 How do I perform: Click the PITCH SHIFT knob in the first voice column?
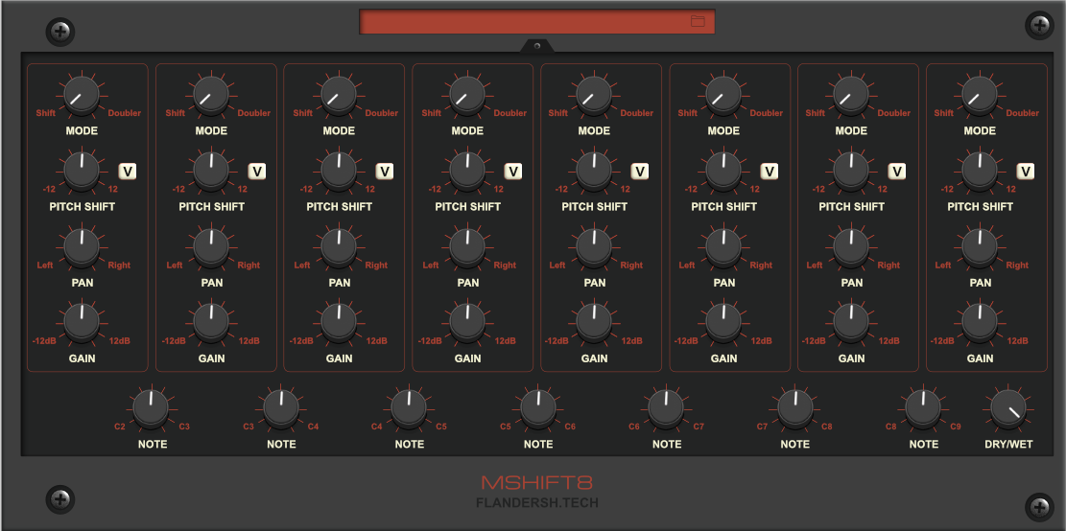82,172
